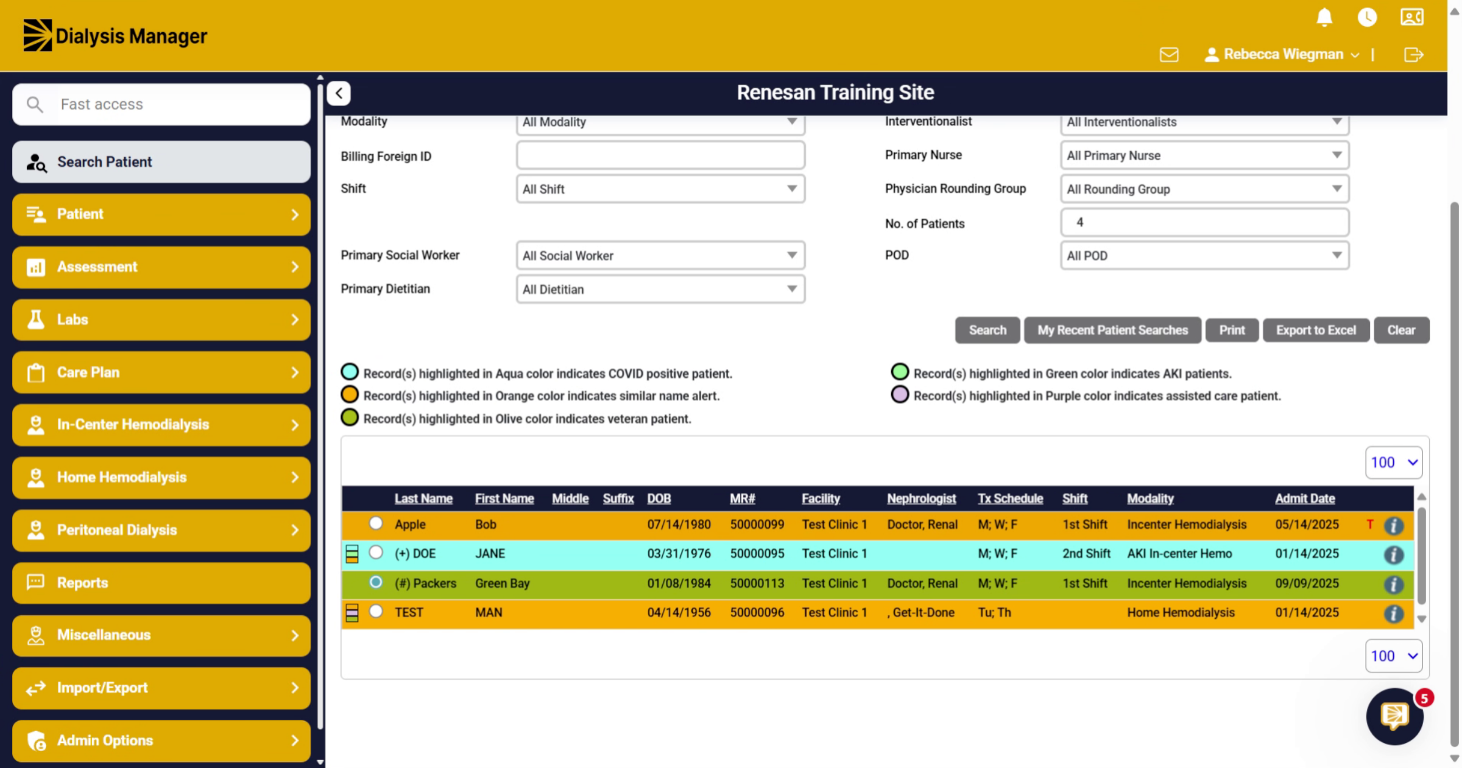The width and height of the screenshot is (1462, 768).
Task: Open the chat widget with 5 badge
Action: (1394, 716)
